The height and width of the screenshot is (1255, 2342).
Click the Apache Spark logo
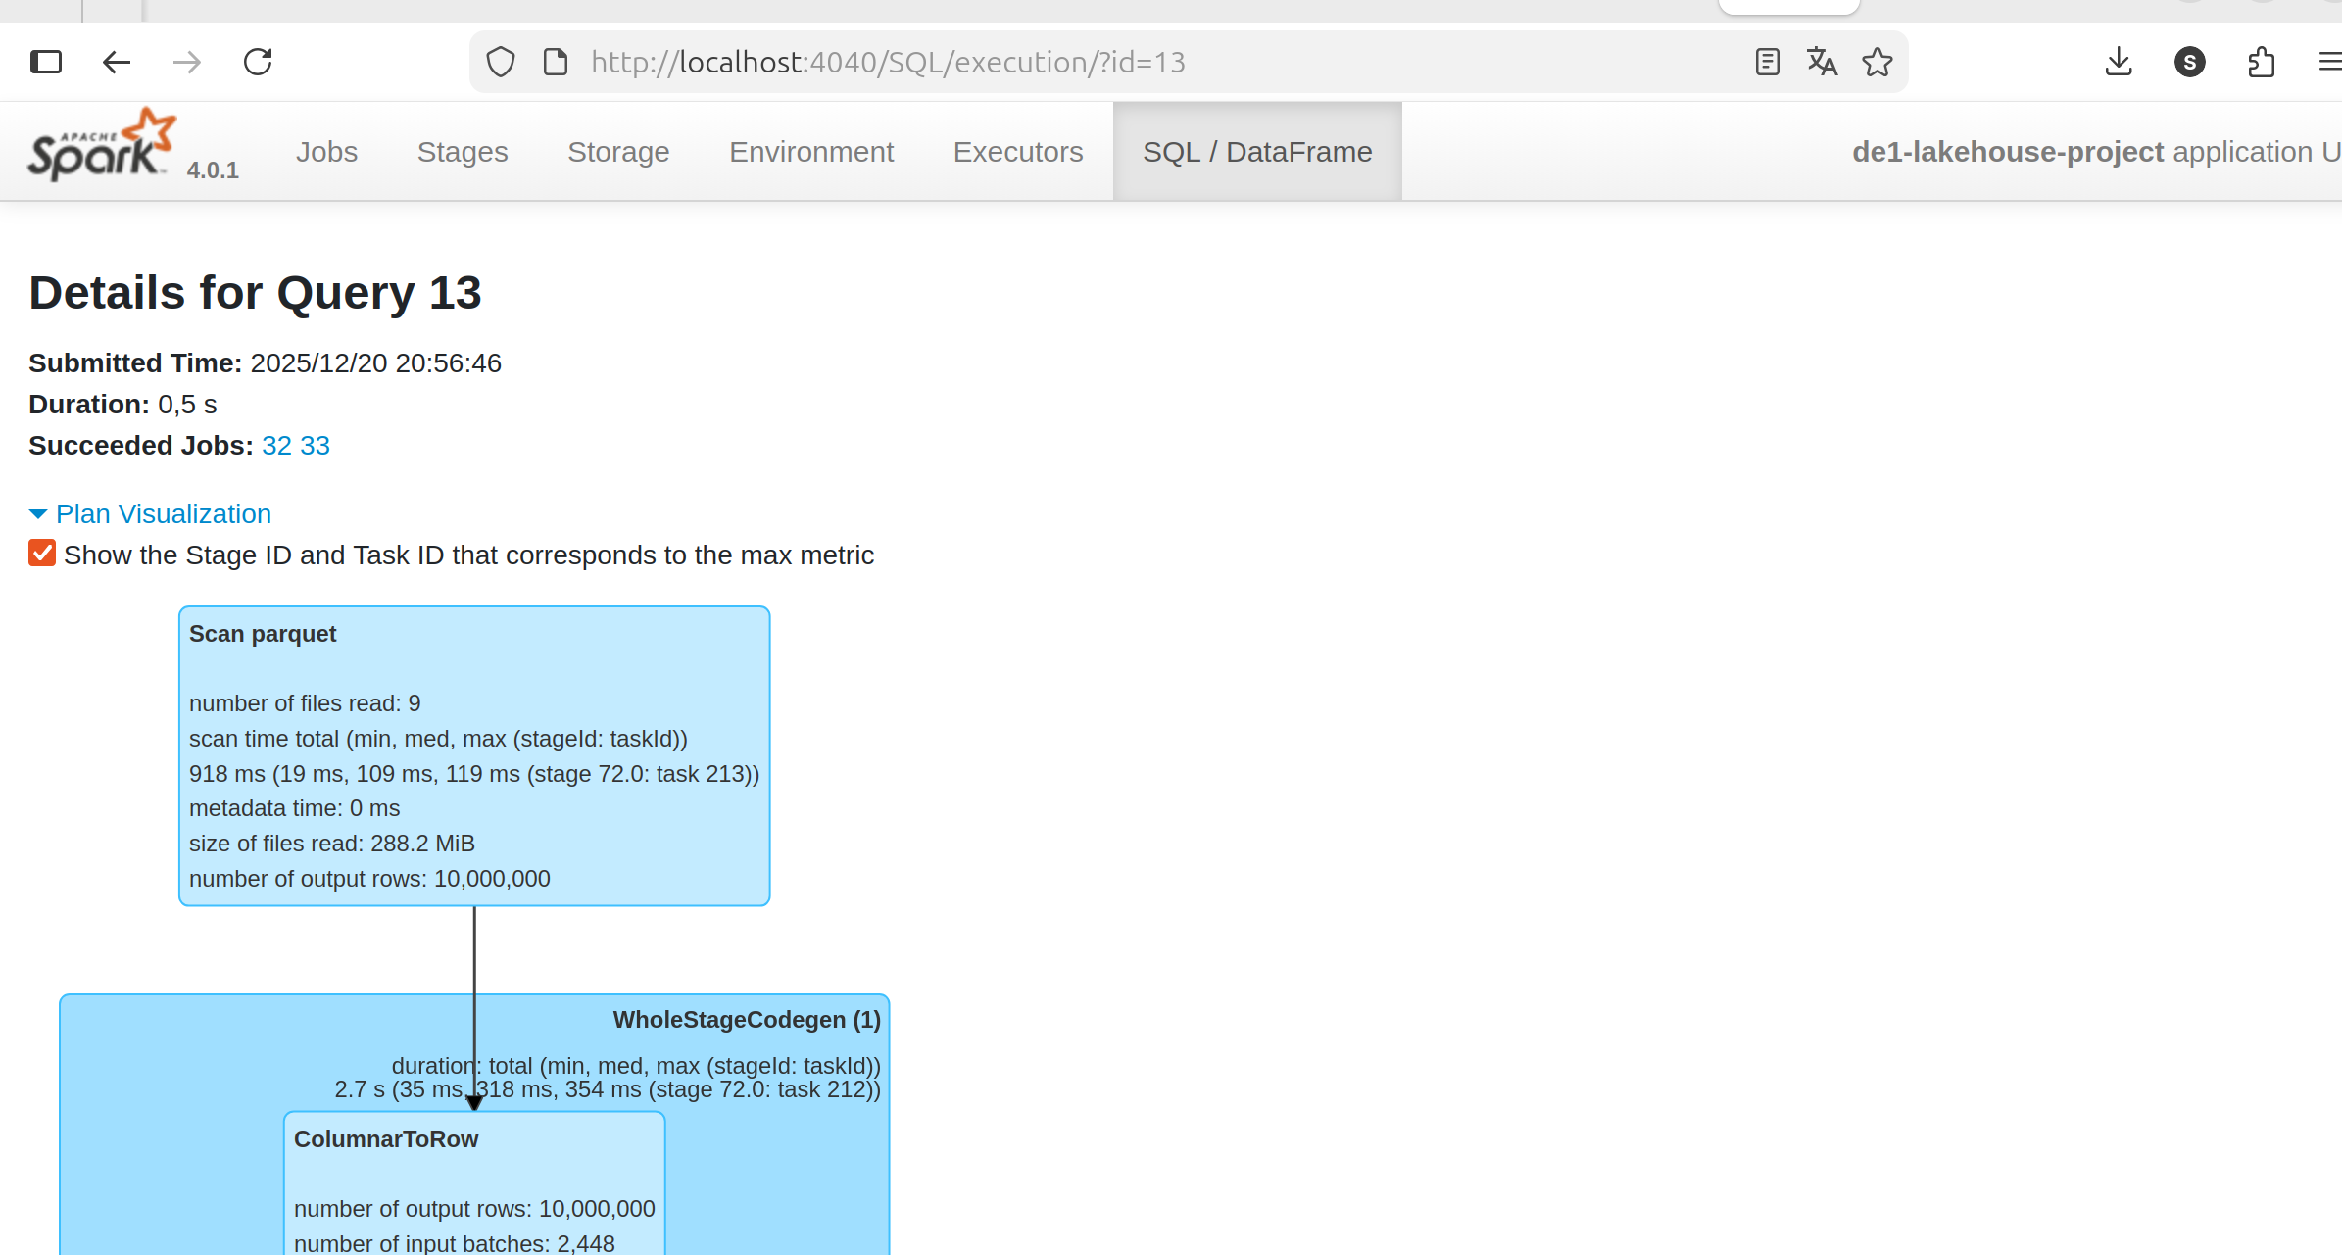pyautogui.click(x=103, y=147)
